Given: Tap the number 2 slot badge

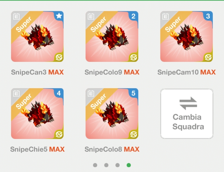Looking at the screenshot, I should click(x=134, y=16).
